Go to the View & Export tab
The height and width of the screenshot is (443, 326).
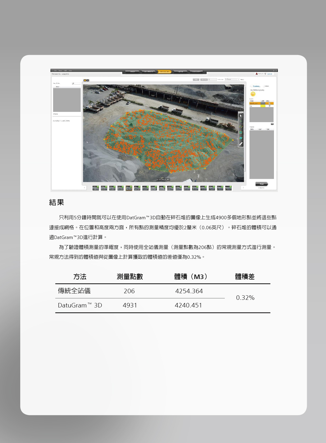[x=196, y=72]
